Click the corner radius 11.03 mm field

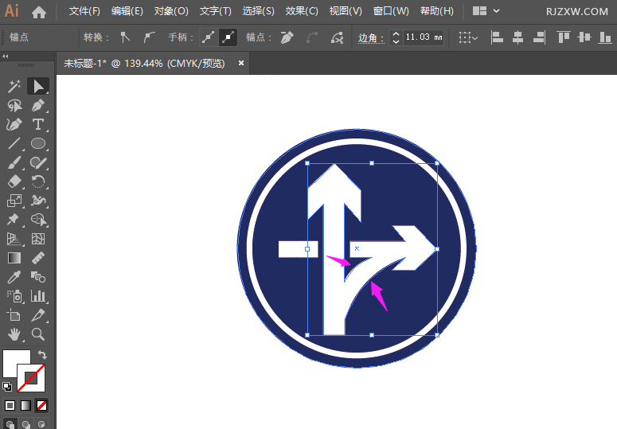click(x=424, y=37)
